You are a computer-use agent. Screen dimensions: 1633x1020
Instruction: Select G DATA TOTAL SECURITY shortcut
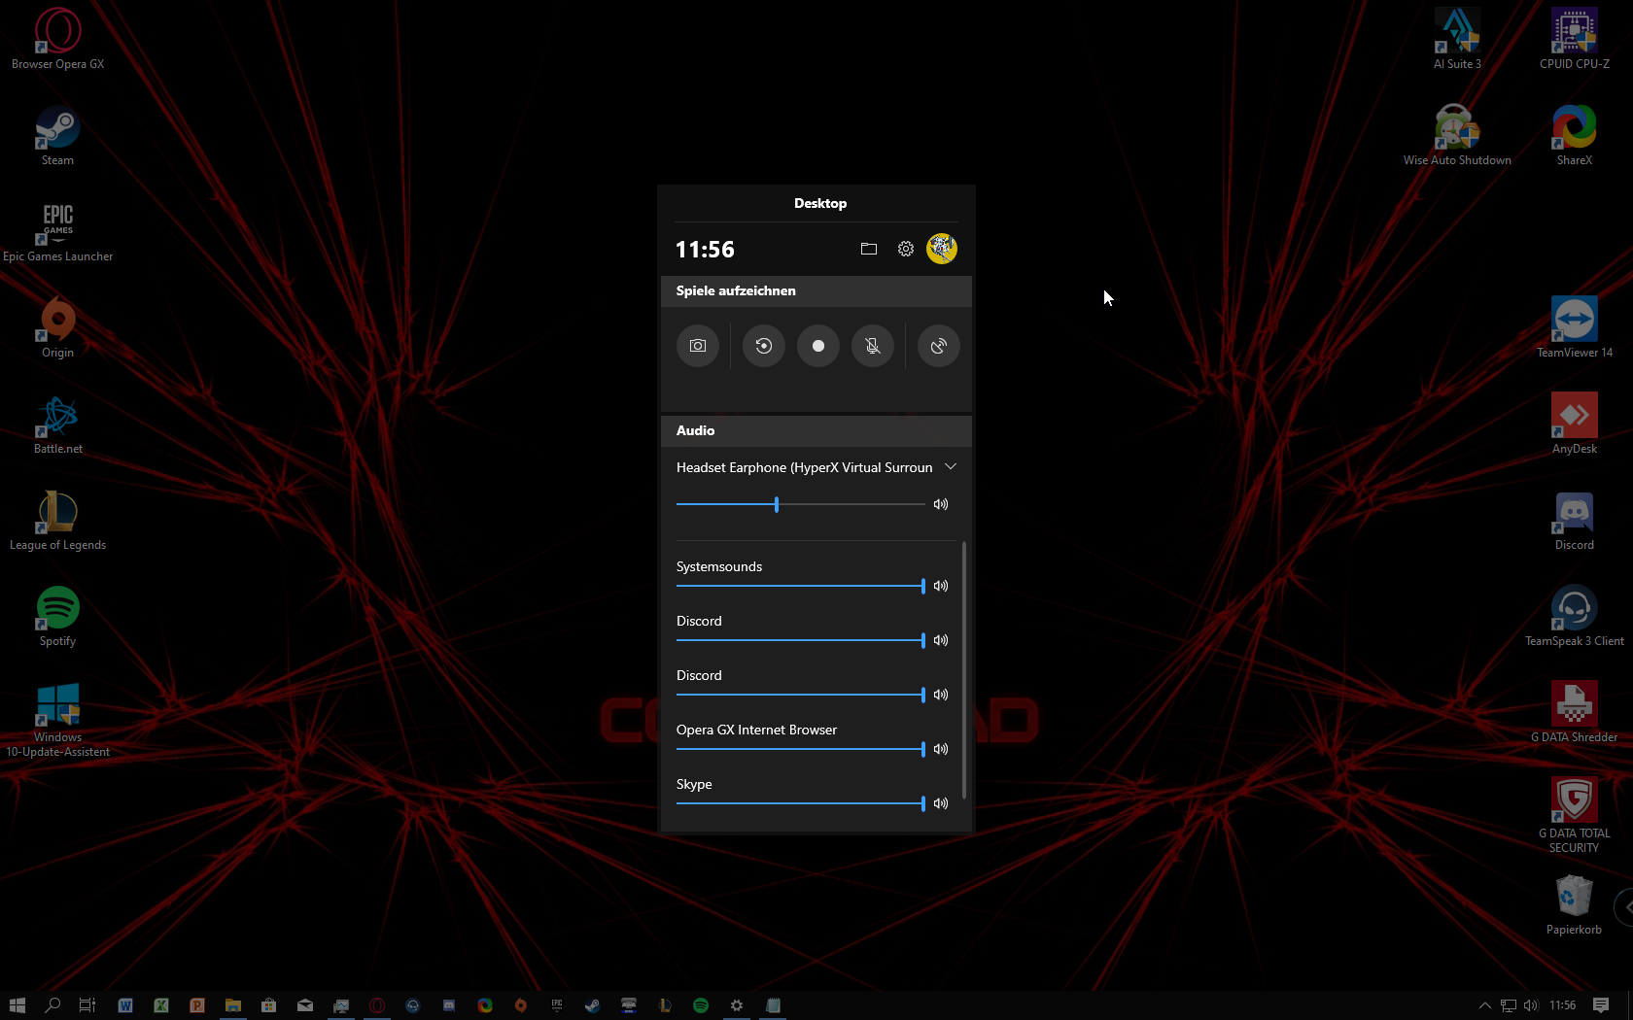click(x=1575, y=815)
